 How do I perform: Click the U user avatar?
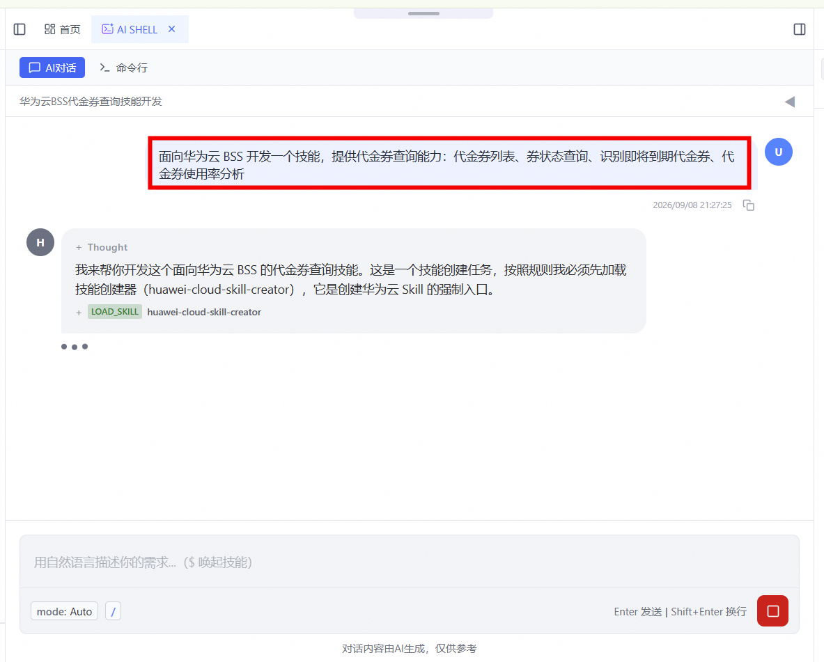pos(778,152)
